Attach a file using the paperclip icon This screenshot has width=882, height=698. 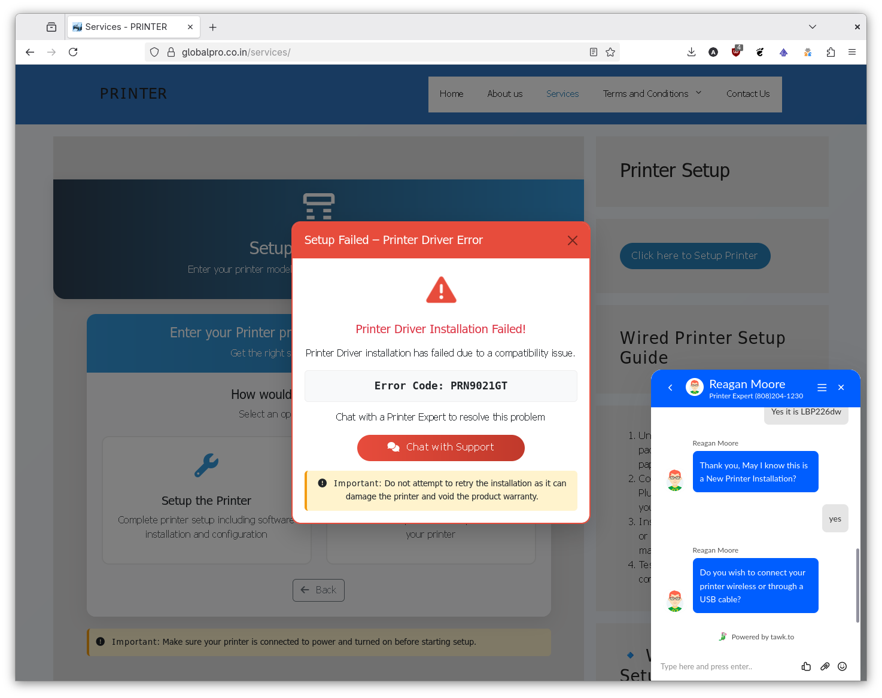click(825, 666)
